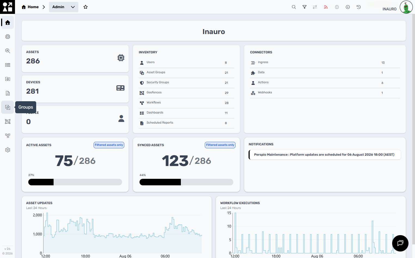Viewport: 415px width, 258px height.
Task: Click the info circle icon in header
Action: pyautogui.click(x=348, y=7)
